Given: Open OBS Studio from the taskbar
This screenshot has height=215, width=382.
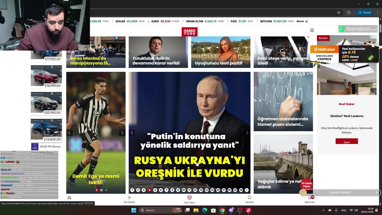Looking at the screenshot, I should [x=240, y=210].
